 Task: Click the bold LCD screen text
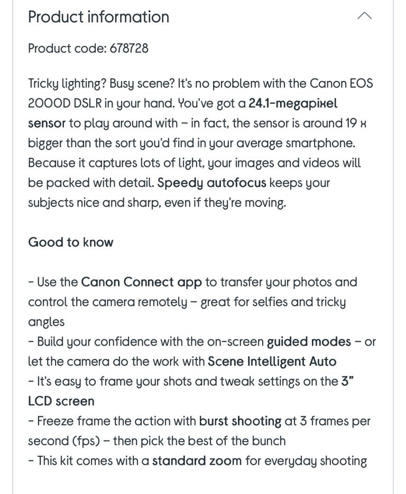(61, 401)
